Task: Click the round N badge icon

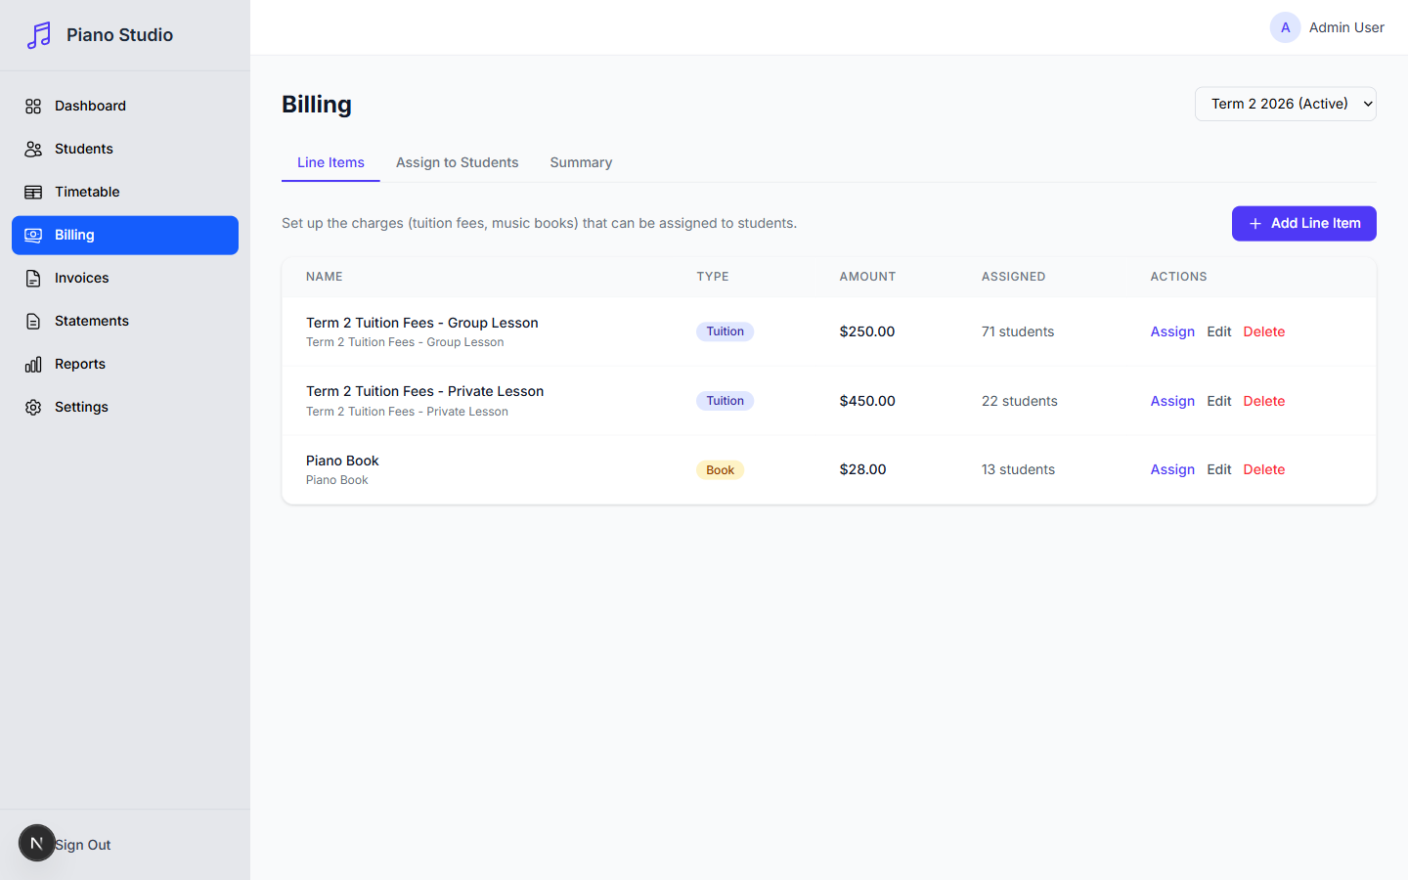Action: (37, 843)
